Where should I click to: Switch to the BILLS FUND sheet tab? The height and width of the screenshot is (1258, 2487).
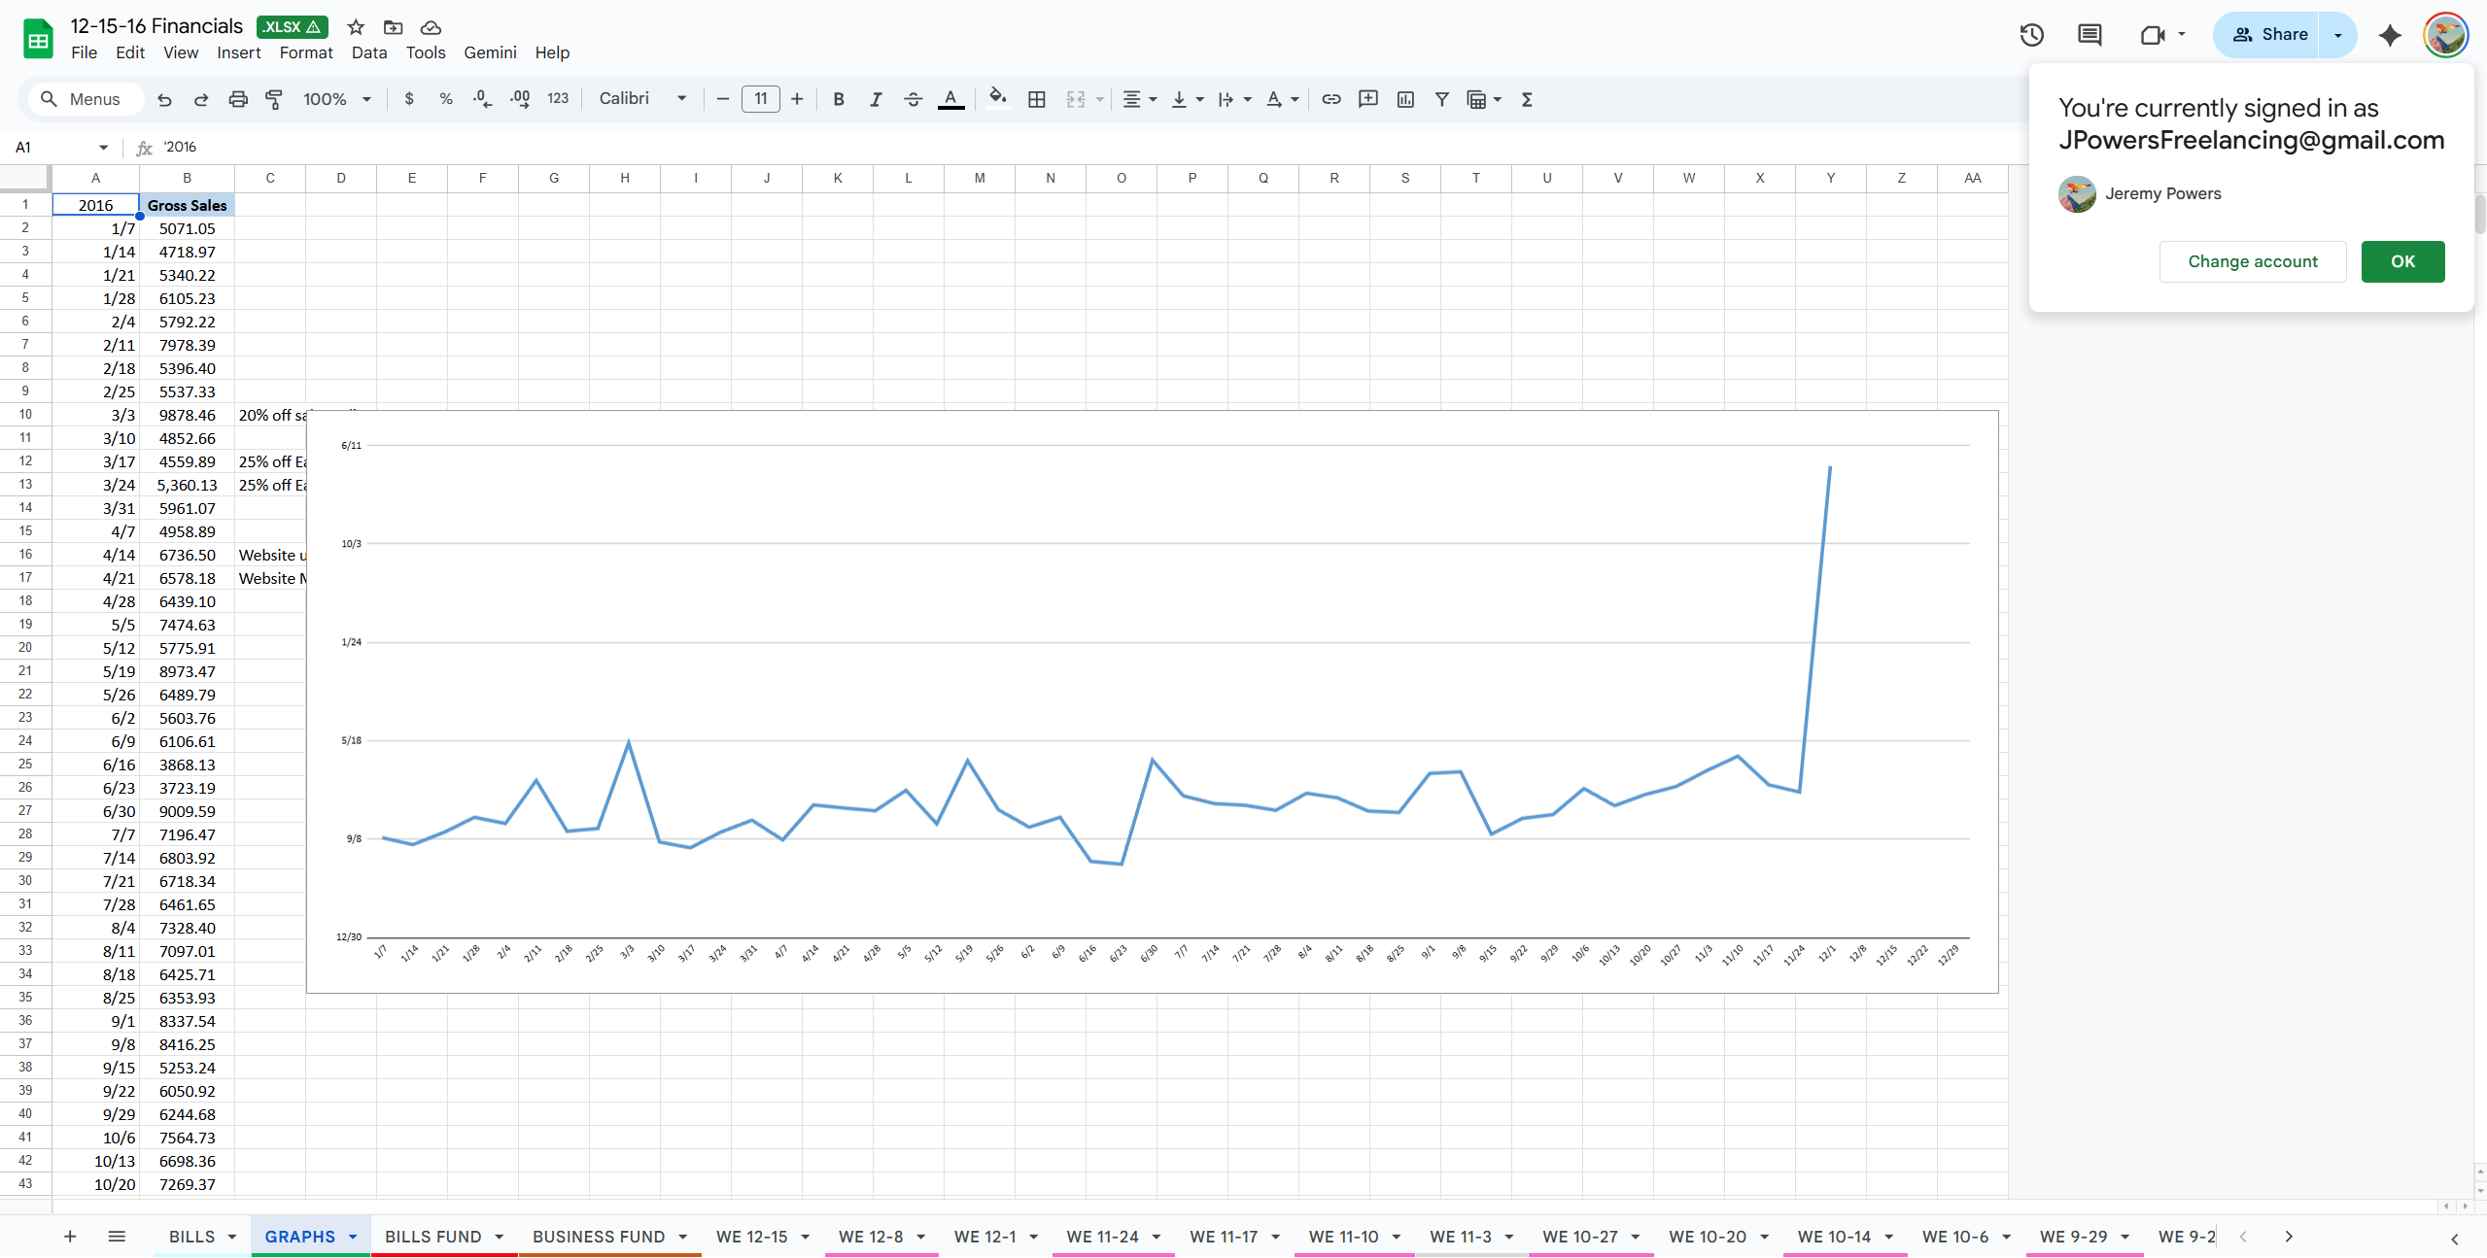pos(432,1237)
